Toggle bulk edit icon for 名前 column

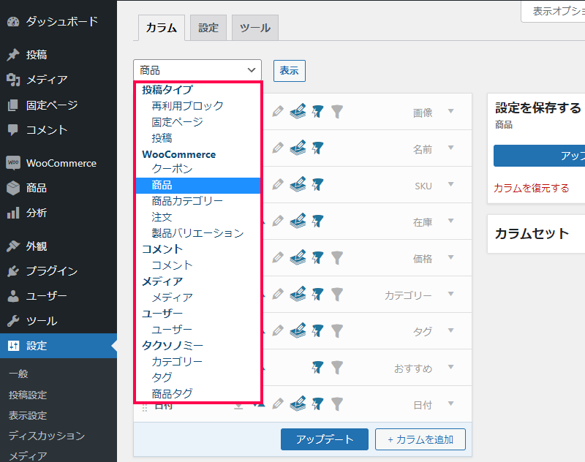tap(298, 148)
